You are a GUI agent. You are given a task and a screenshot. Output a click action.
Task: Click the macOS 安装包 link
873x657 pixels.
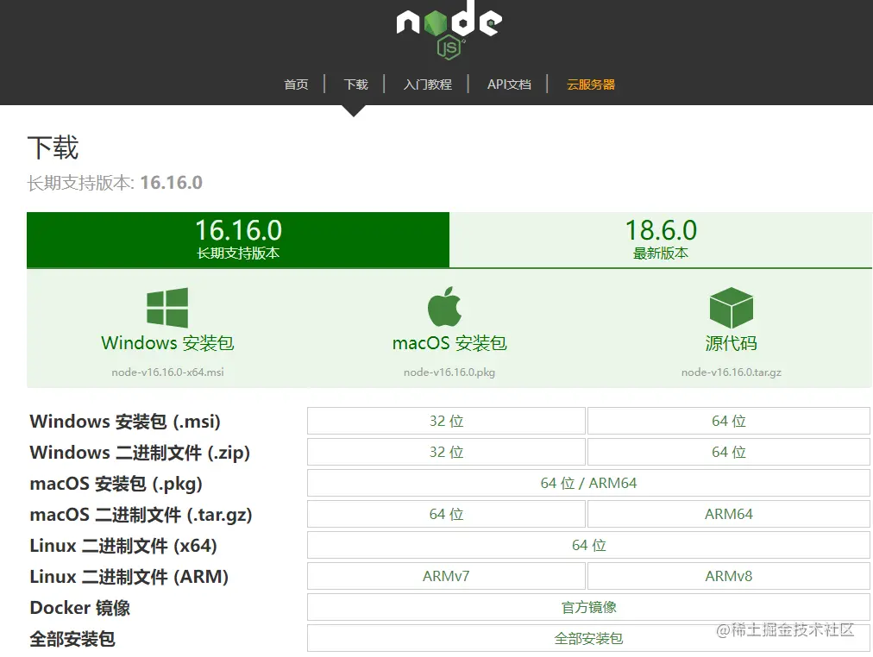click(x=449, y=343)
